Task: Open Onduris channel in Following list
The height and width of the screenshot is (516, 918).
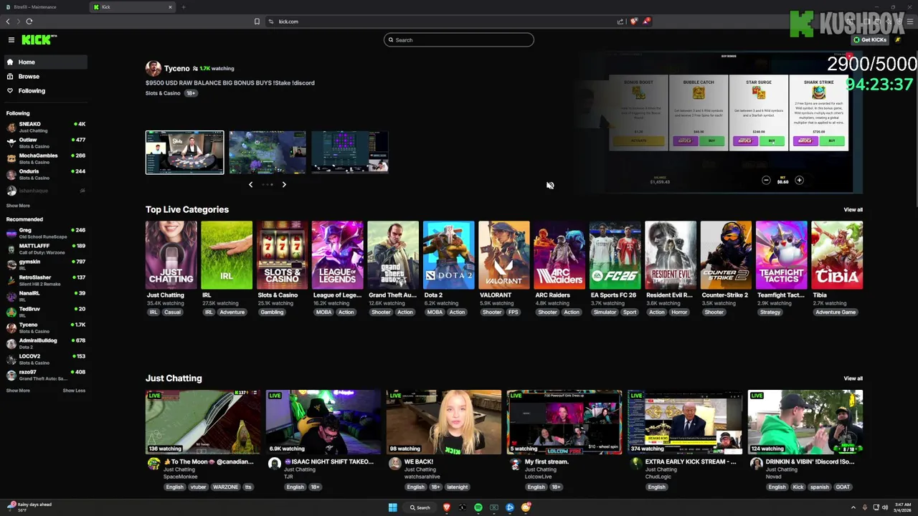Action: point(45,175)
